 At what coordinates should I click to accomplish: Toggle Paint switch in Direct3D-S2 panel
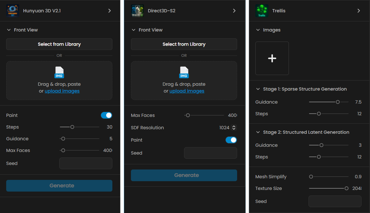[x=231, y=140]
